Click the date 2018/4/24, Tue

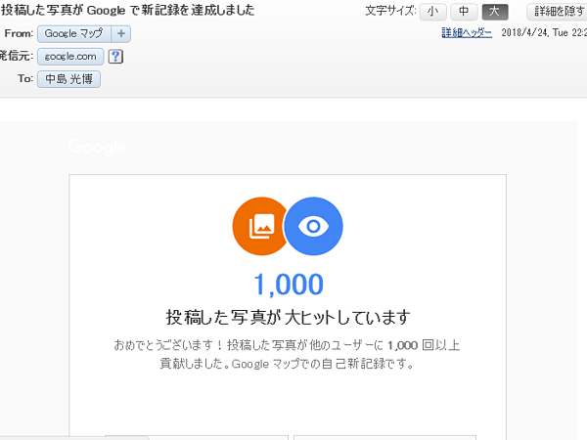tap(534, 33)
